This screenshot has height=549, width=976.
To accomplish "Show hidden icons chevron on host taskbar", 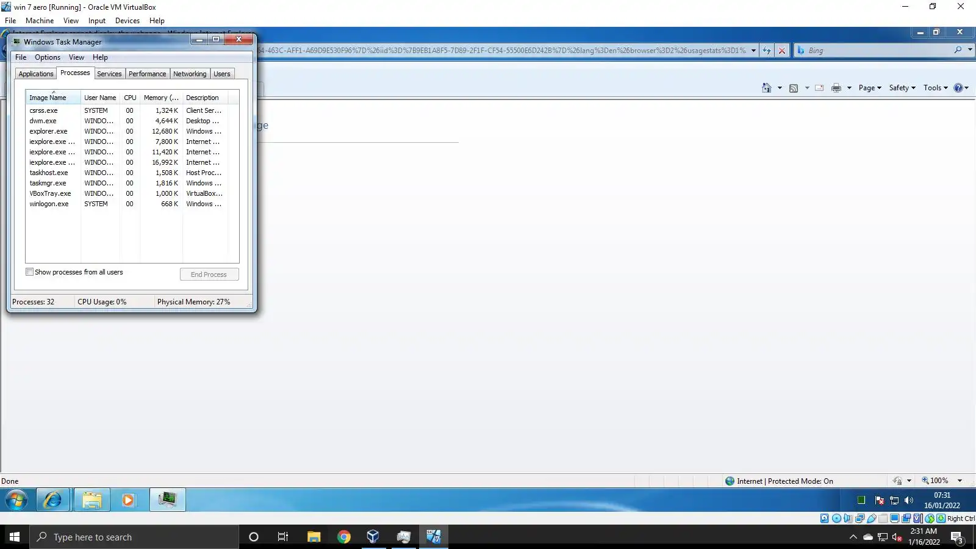I will [853, 537].
